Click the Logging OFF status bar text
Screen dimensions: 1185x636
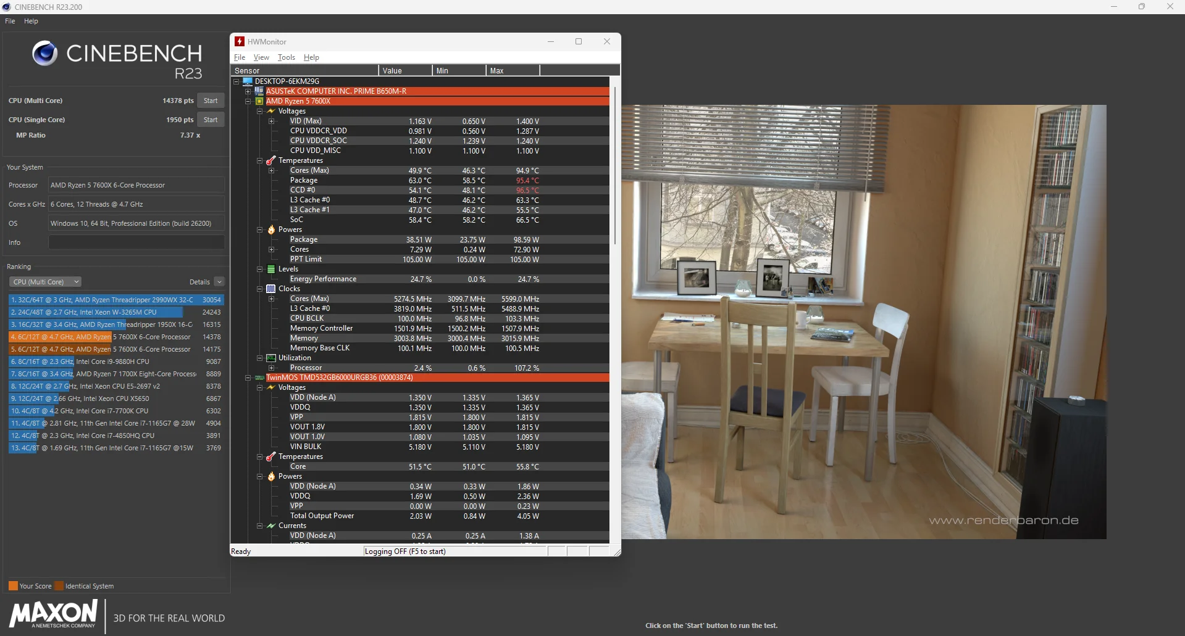[405, 551]
